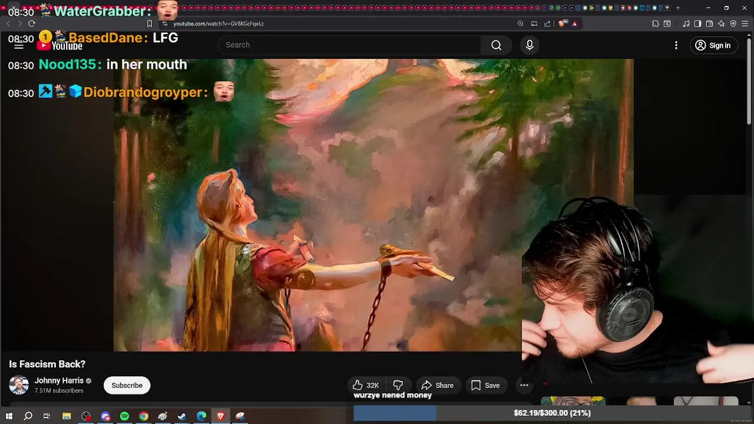Image resolution: width=754 pixels, height=424 pixels.
Task: Open the tab search icon in the toolbar
Action: click(x=667, y=24)
